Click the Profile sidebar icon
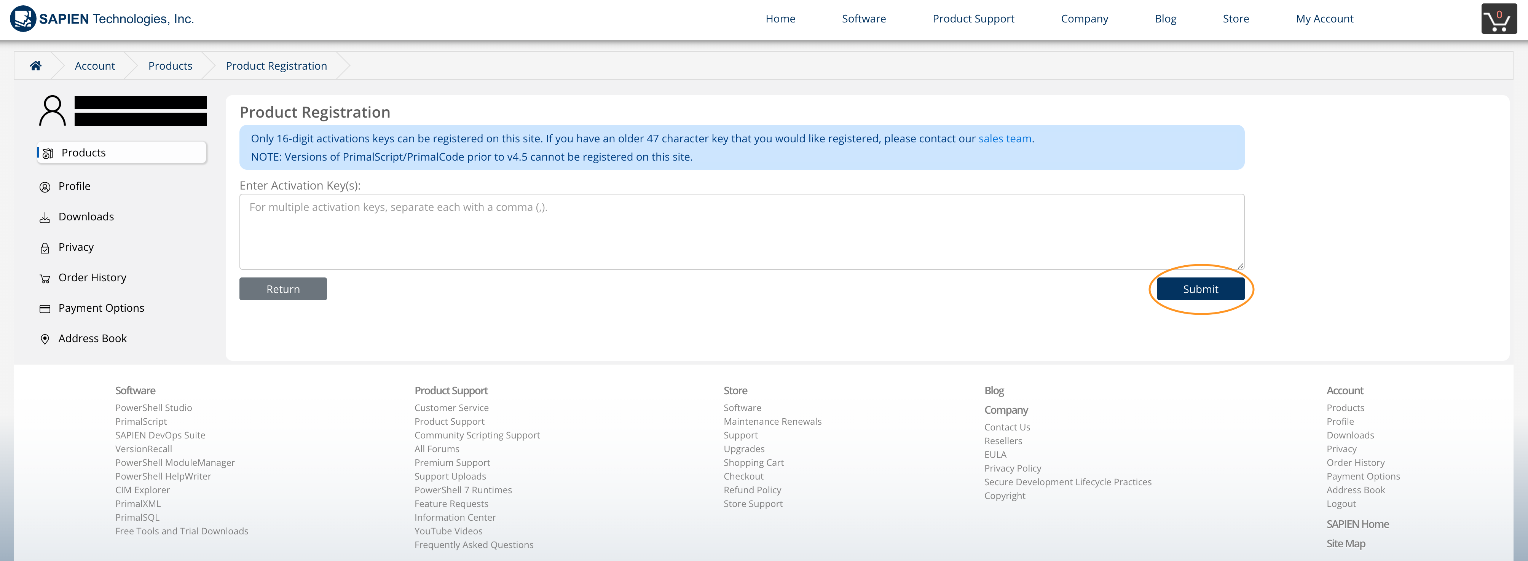1528x561 pixels. (45, 187)
